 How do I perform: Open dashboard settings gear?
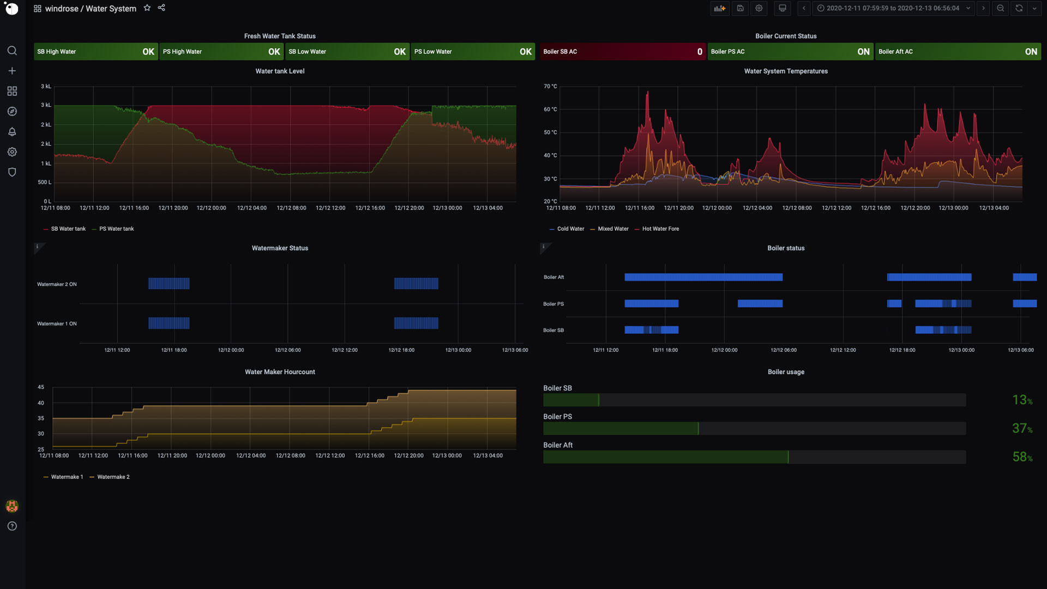click(x=759, y=8)
